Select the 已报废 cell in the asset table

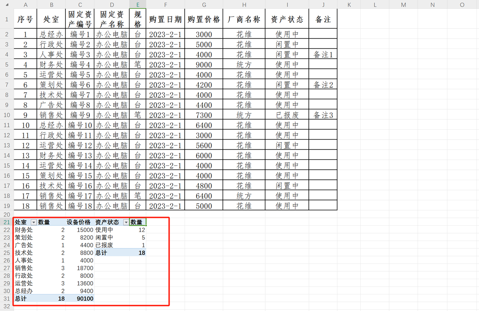287,115
